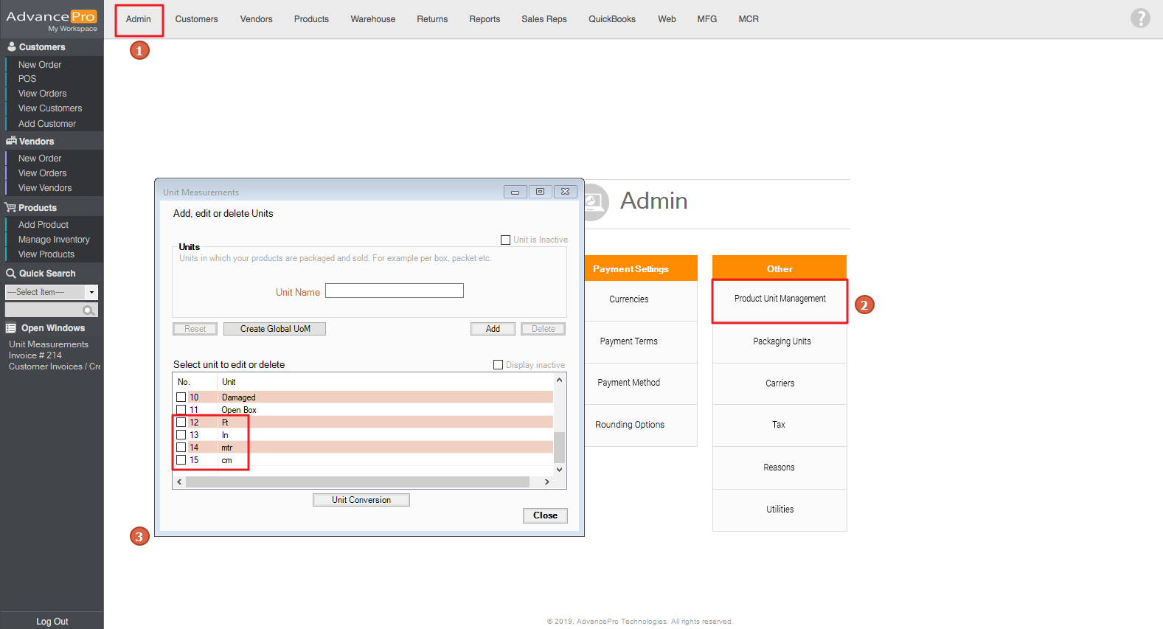Click the Vendors truck icon in sidebar
Viewport: 1163px width, 629px height.
point(11,141)
